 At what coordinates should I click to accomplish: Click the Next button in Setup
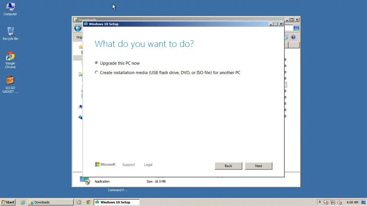tap(259, 166)
